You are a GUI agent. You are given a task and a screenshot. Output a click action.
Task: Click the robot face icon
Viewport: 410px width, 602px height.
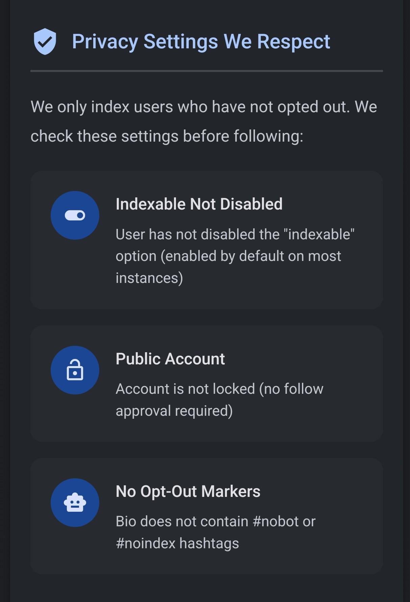75,503
